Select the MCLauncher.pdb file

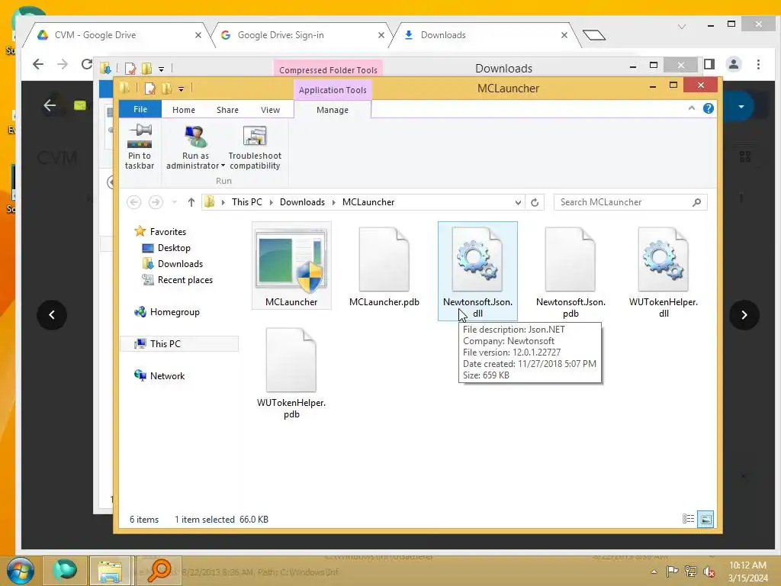(x=384, y=266)
